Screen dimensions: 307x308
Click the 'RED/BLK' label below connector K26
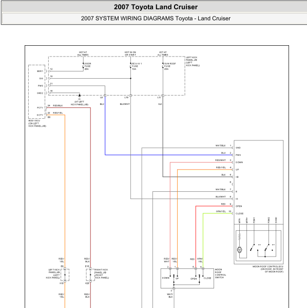click(x=87, y=296)
